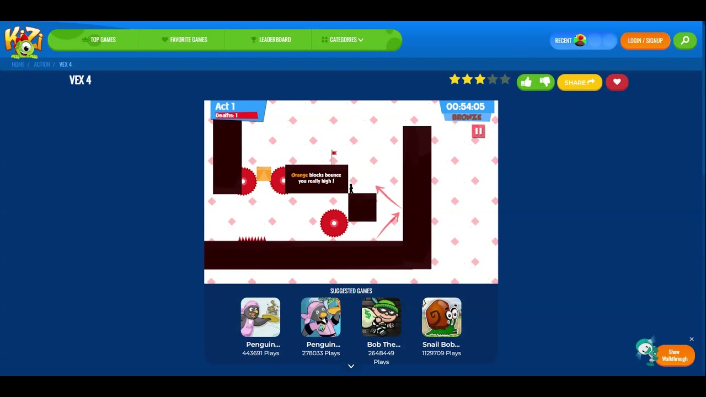Rate game with third star
This screenshot has height=397, width=706.
[480, 79]
